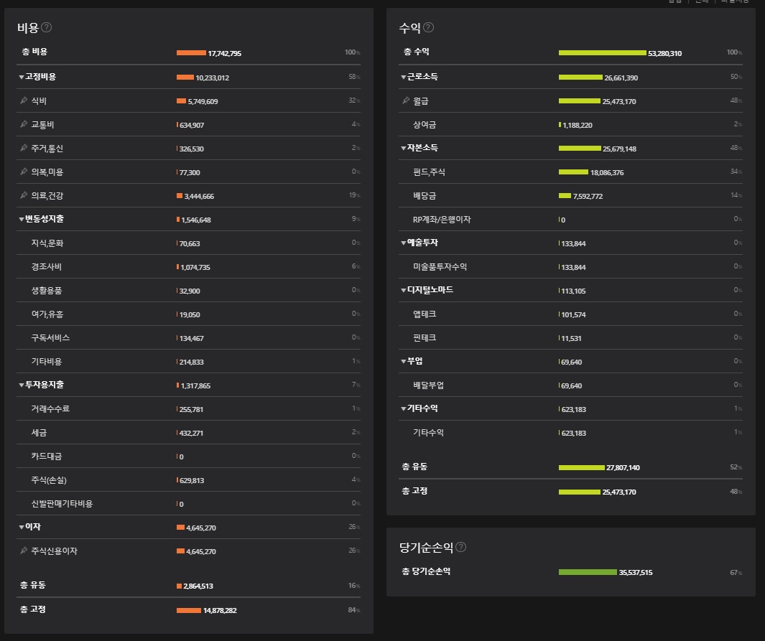765x641 pixels.
Task: Click the 구독서비스 row label
Action: click(x=50, y=338)
